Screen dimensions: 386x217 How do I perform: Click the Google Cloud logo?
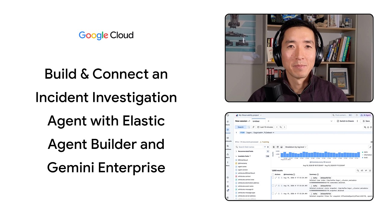coord(106,35)
